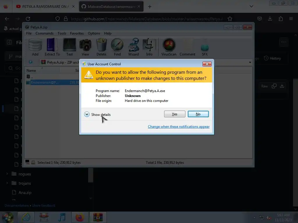Click the WinRAR Wizard icon
The height and width of the screenshot is (223, 298).
coord(133,47)
